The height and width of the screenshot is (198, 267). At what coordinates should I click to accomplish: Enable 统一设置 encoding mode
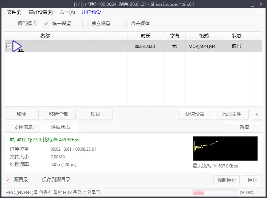click(46, 24)
